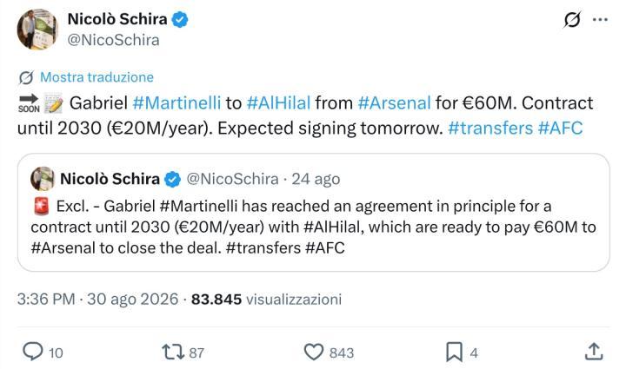The width and height of the screenshot is (626, 369).
Task: Bookmark the tweet with bookmark icon
Action: tap(455, 353)
